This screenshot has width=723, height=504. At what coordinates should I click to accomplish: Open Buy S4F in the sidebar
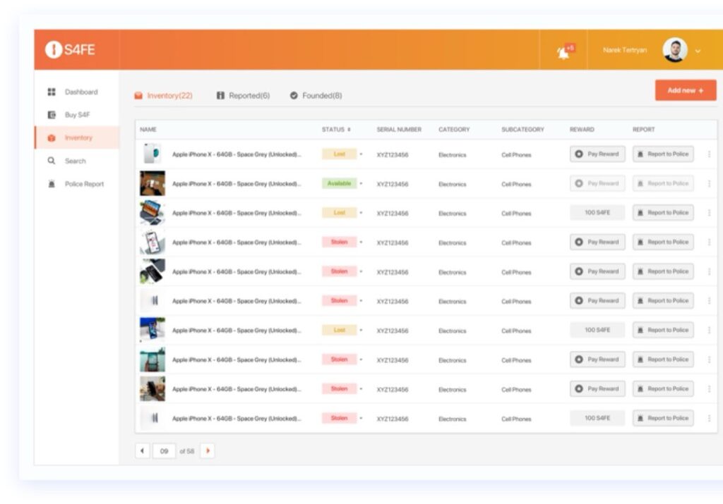click(76, 115)
